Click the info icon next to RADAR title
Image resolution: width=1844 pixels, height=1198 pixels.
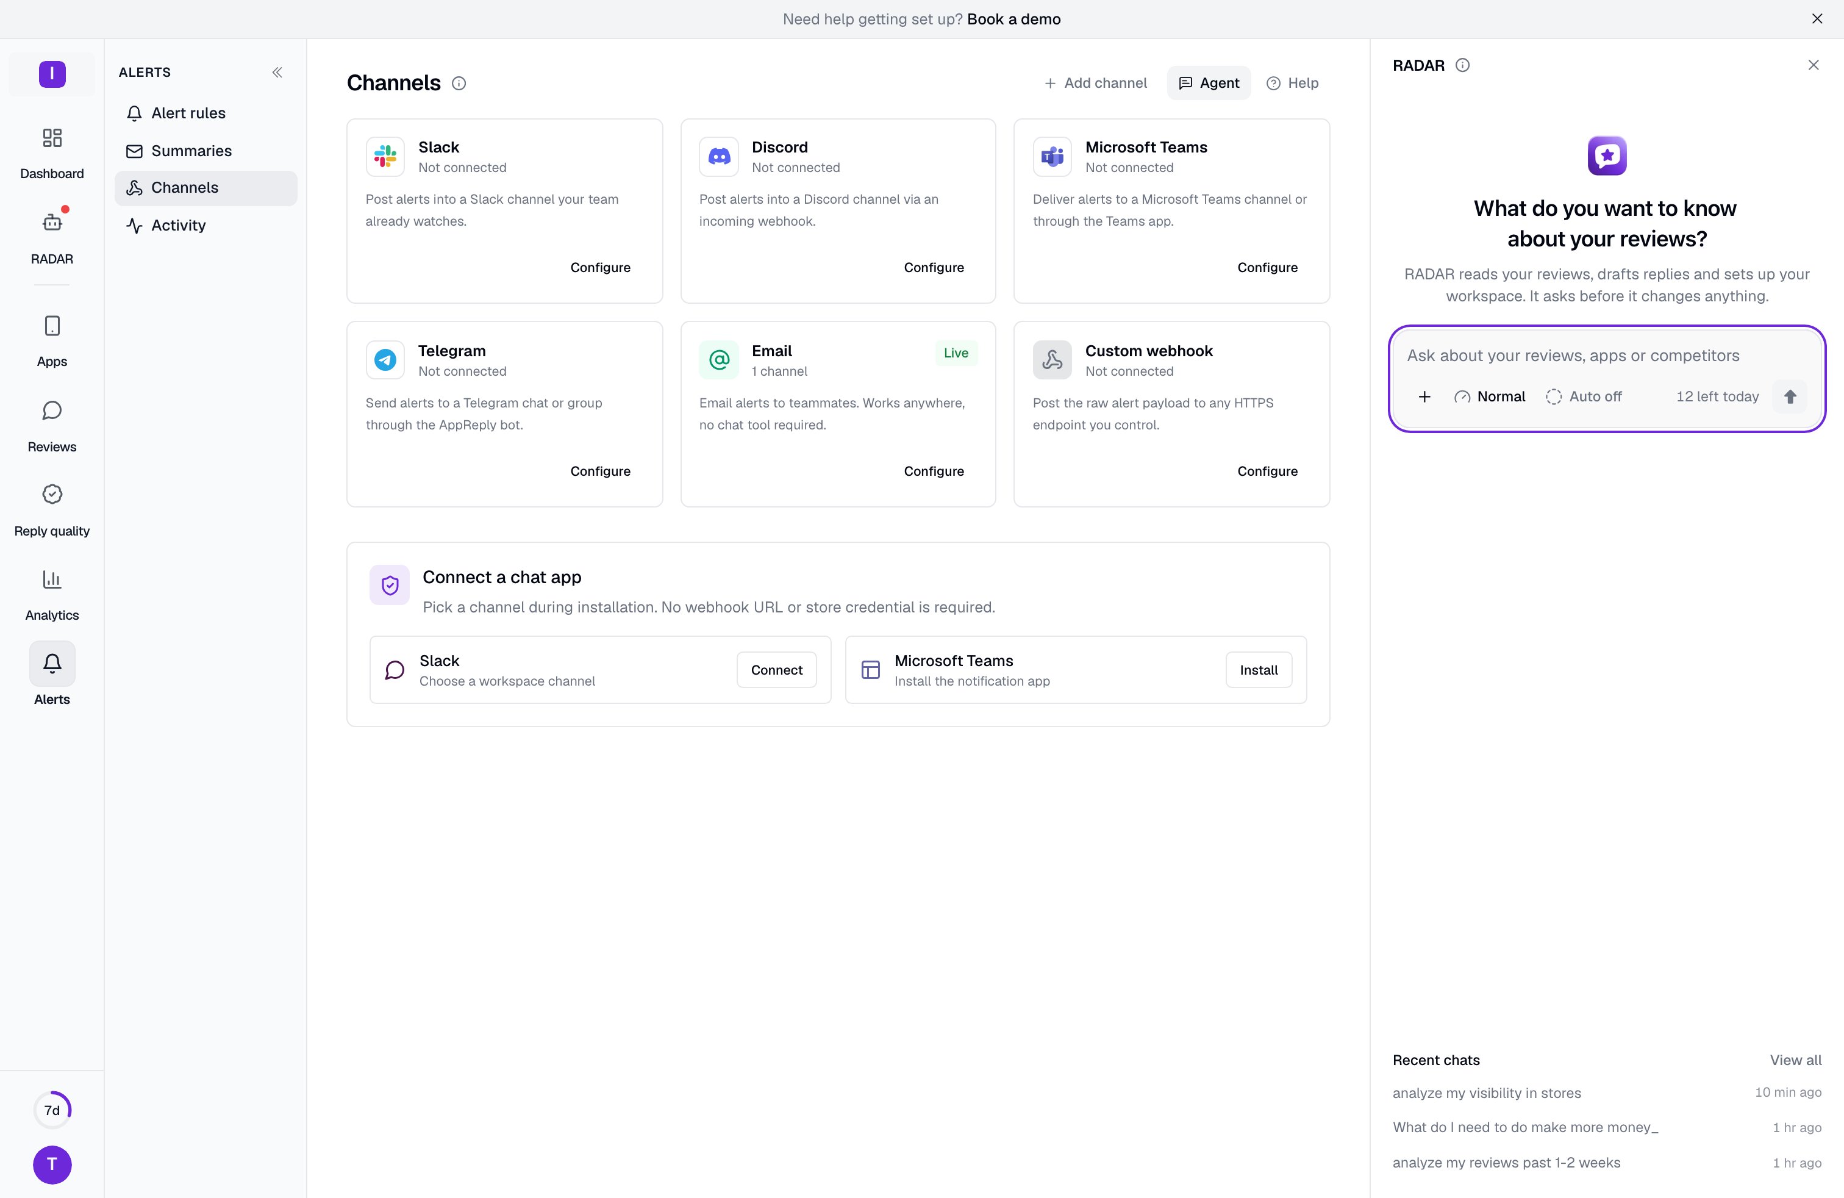(1462, 65)
